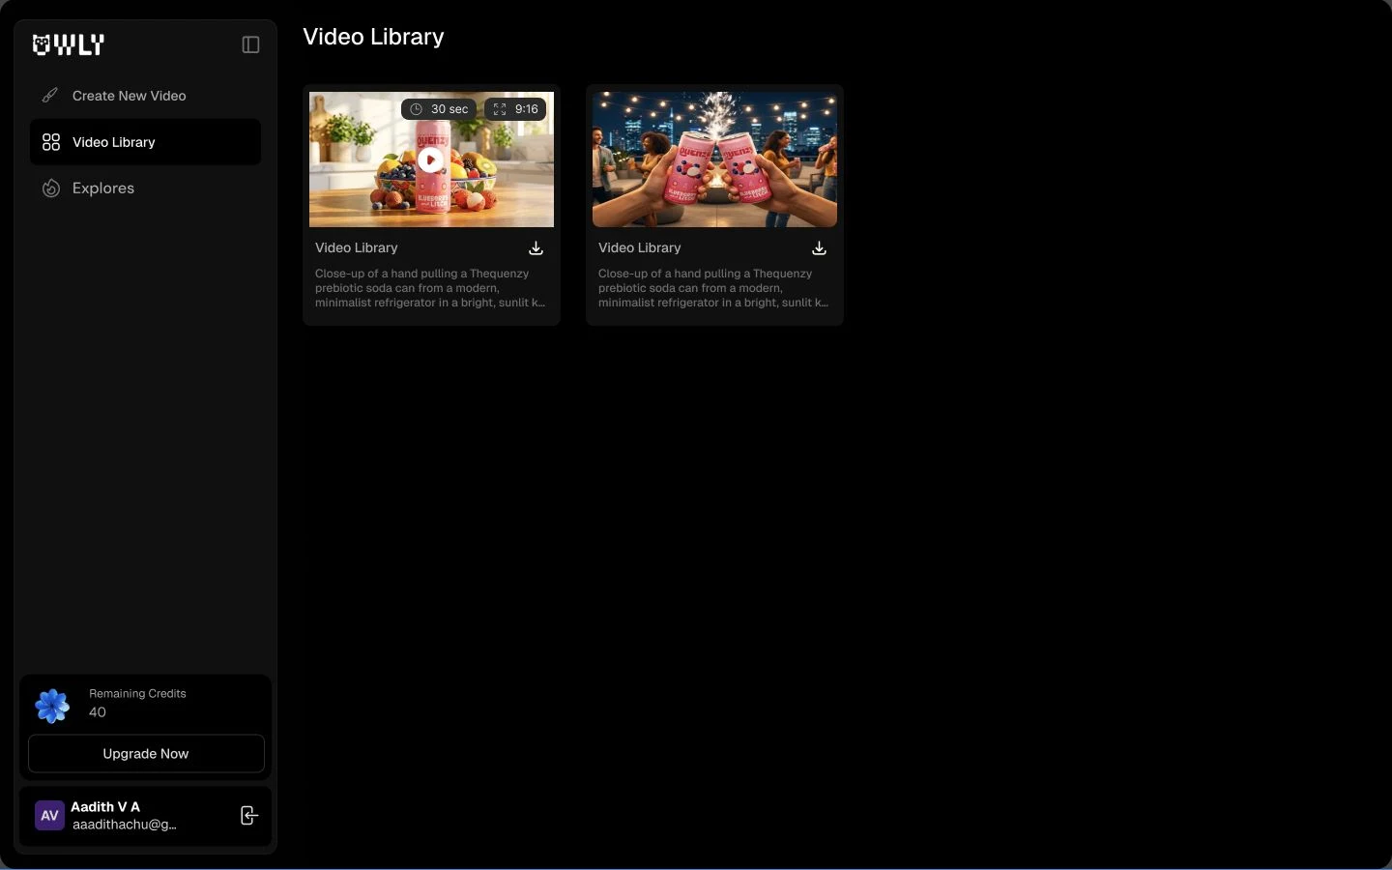The height and width of the screenshot is (870, 1392).
Task: Click the first card's Video Library title
Action: click(x=357, y=247)
